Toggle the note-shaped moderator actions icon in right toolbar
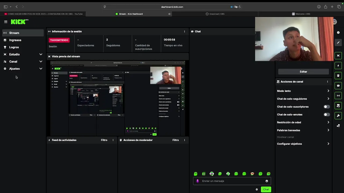This screenshot has width=344, height=193. coord(338,76)
